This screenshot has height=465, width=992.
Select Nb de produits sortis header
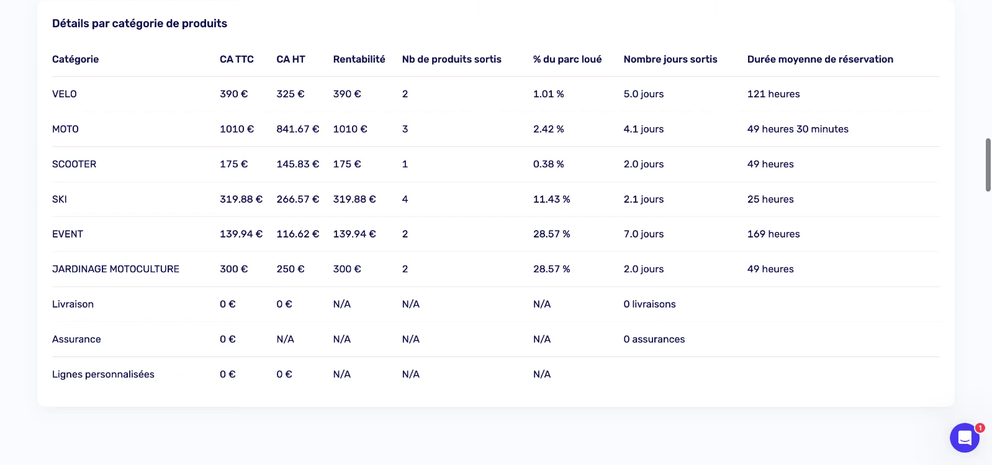pyautogui.click(x=451, y=60)
